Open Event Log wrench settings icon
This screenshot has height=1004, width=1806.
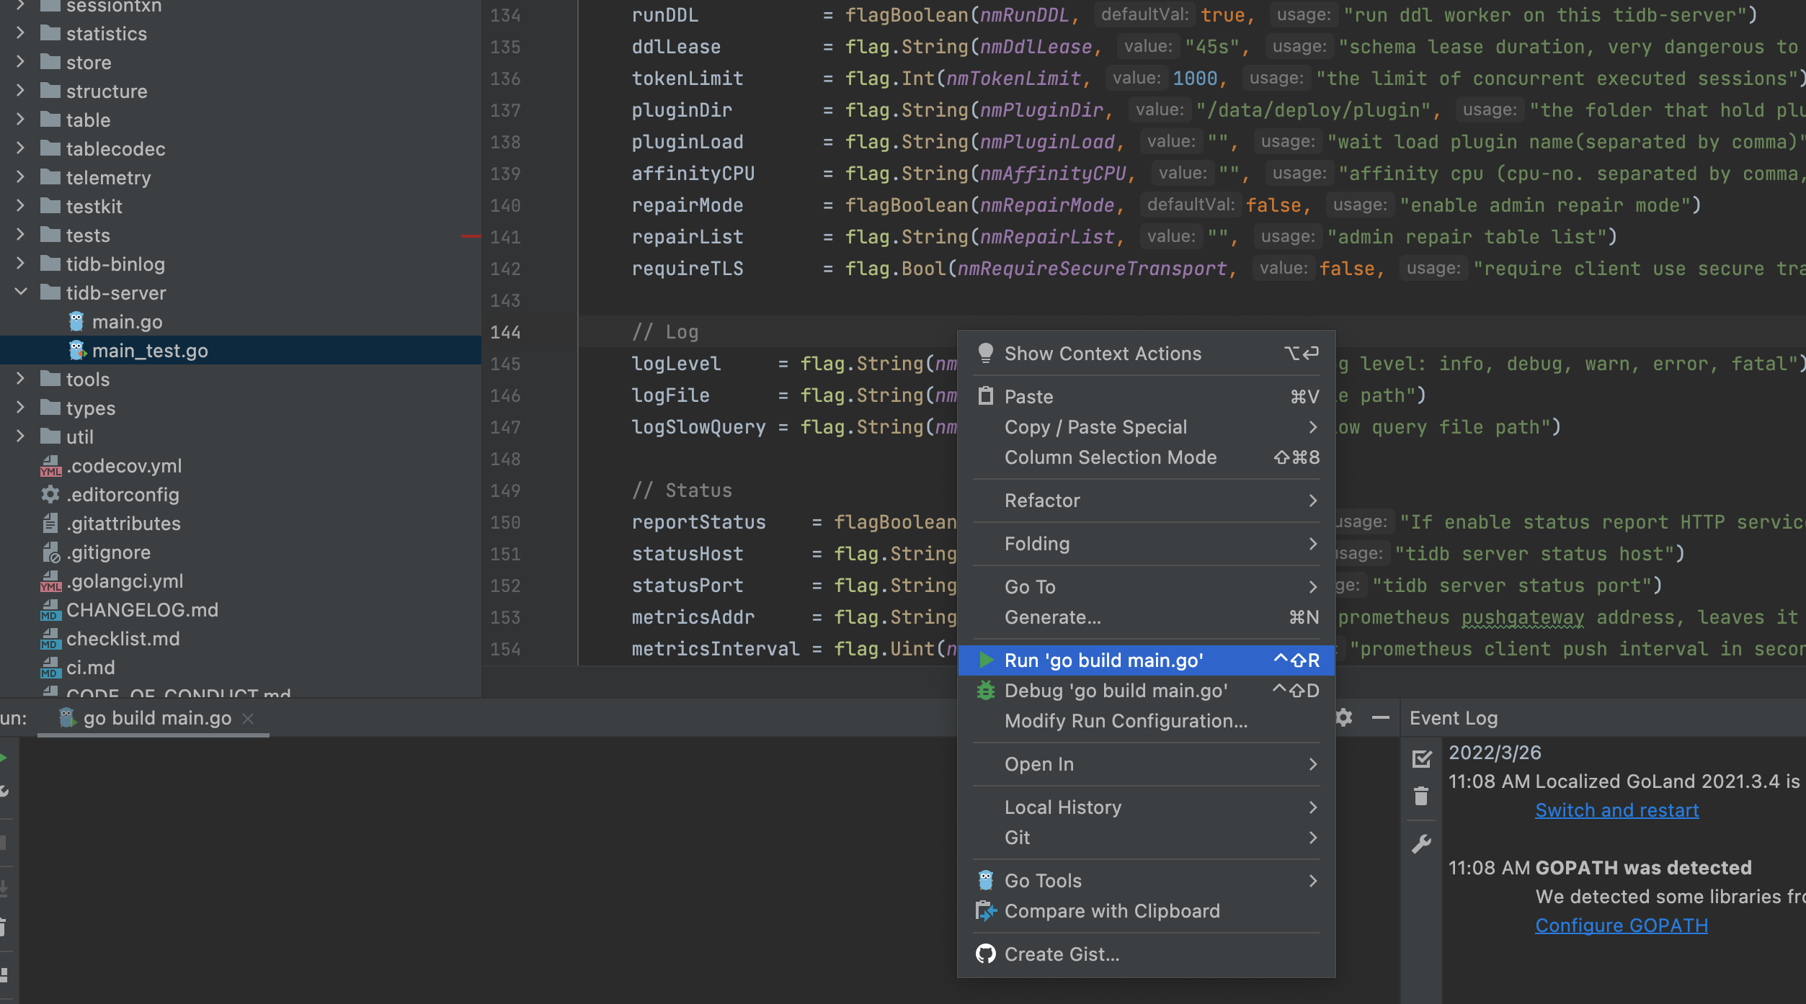1421,843
